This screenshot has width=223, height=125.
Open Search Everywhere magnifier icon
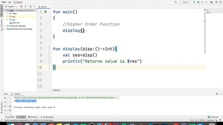point(221,2)
